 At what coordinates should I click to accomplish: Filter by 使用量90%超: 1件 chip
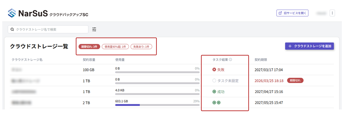[115, 46]
